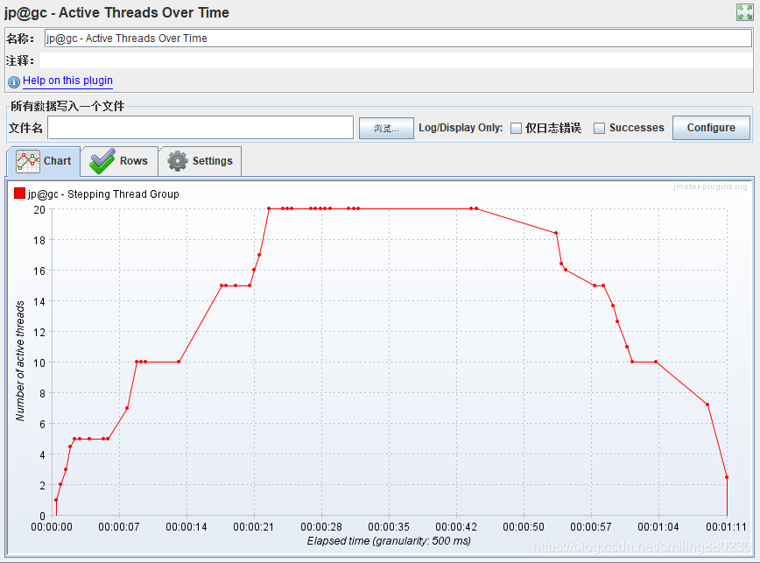Click the Configure button
This screenshot has width=760, height=563.
point(711,128)
